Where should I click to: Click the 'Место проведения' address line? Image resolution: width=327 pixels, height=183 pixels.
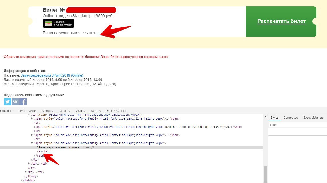[x=60, y=84]
